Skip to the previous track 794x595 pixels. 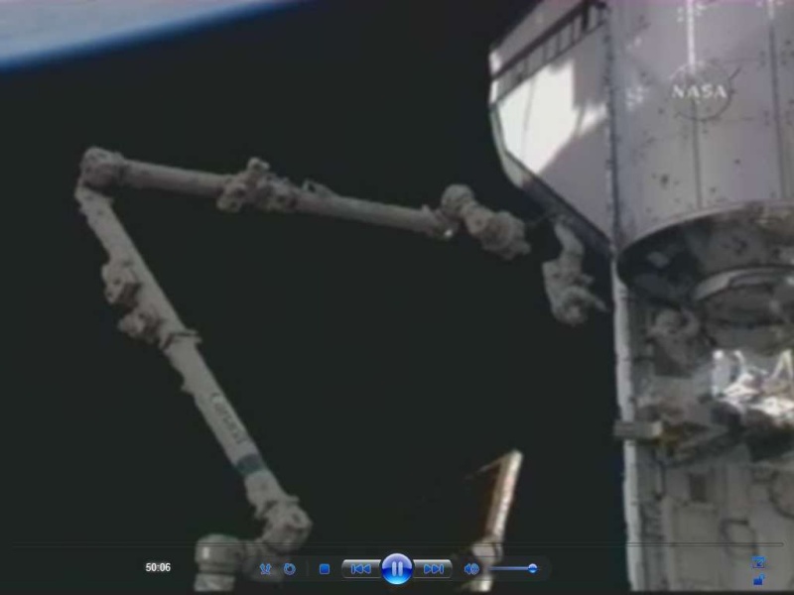360,569
